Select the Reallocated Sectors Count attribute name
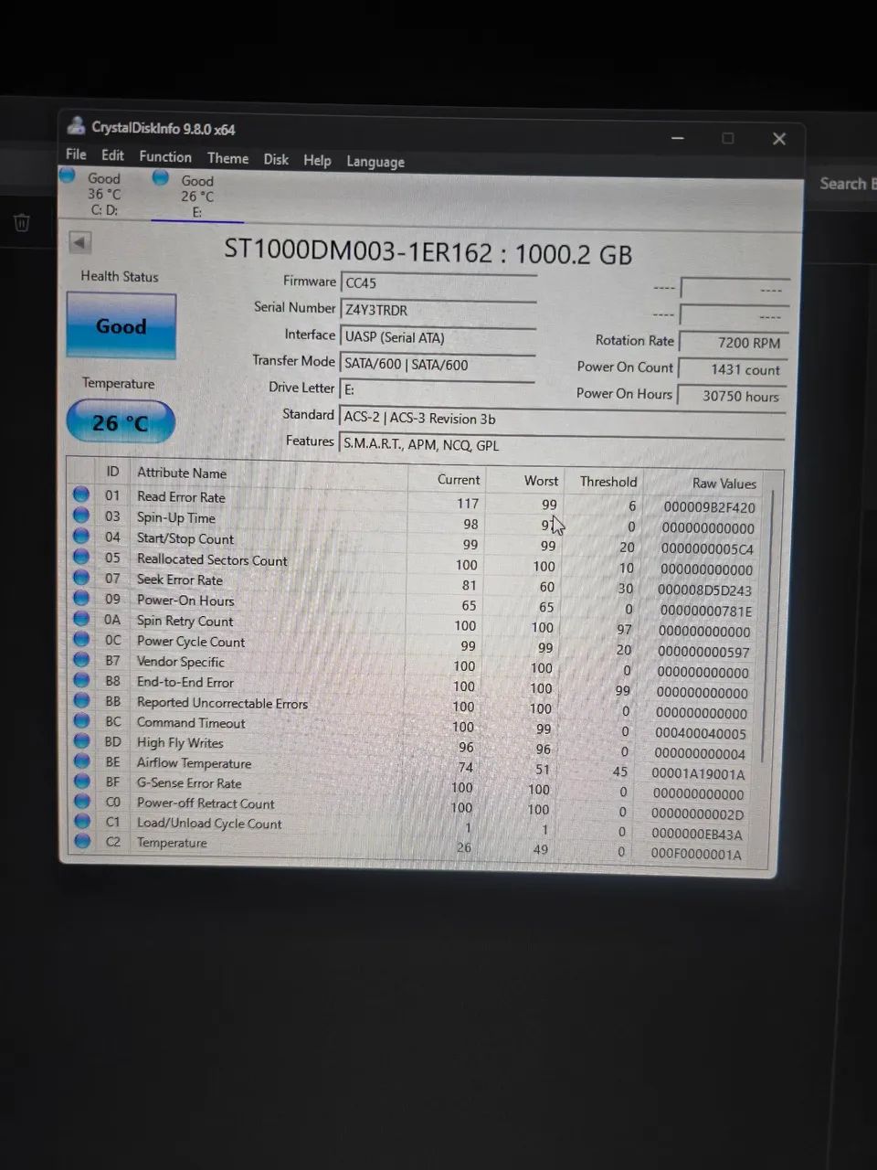 coord(212,559)
